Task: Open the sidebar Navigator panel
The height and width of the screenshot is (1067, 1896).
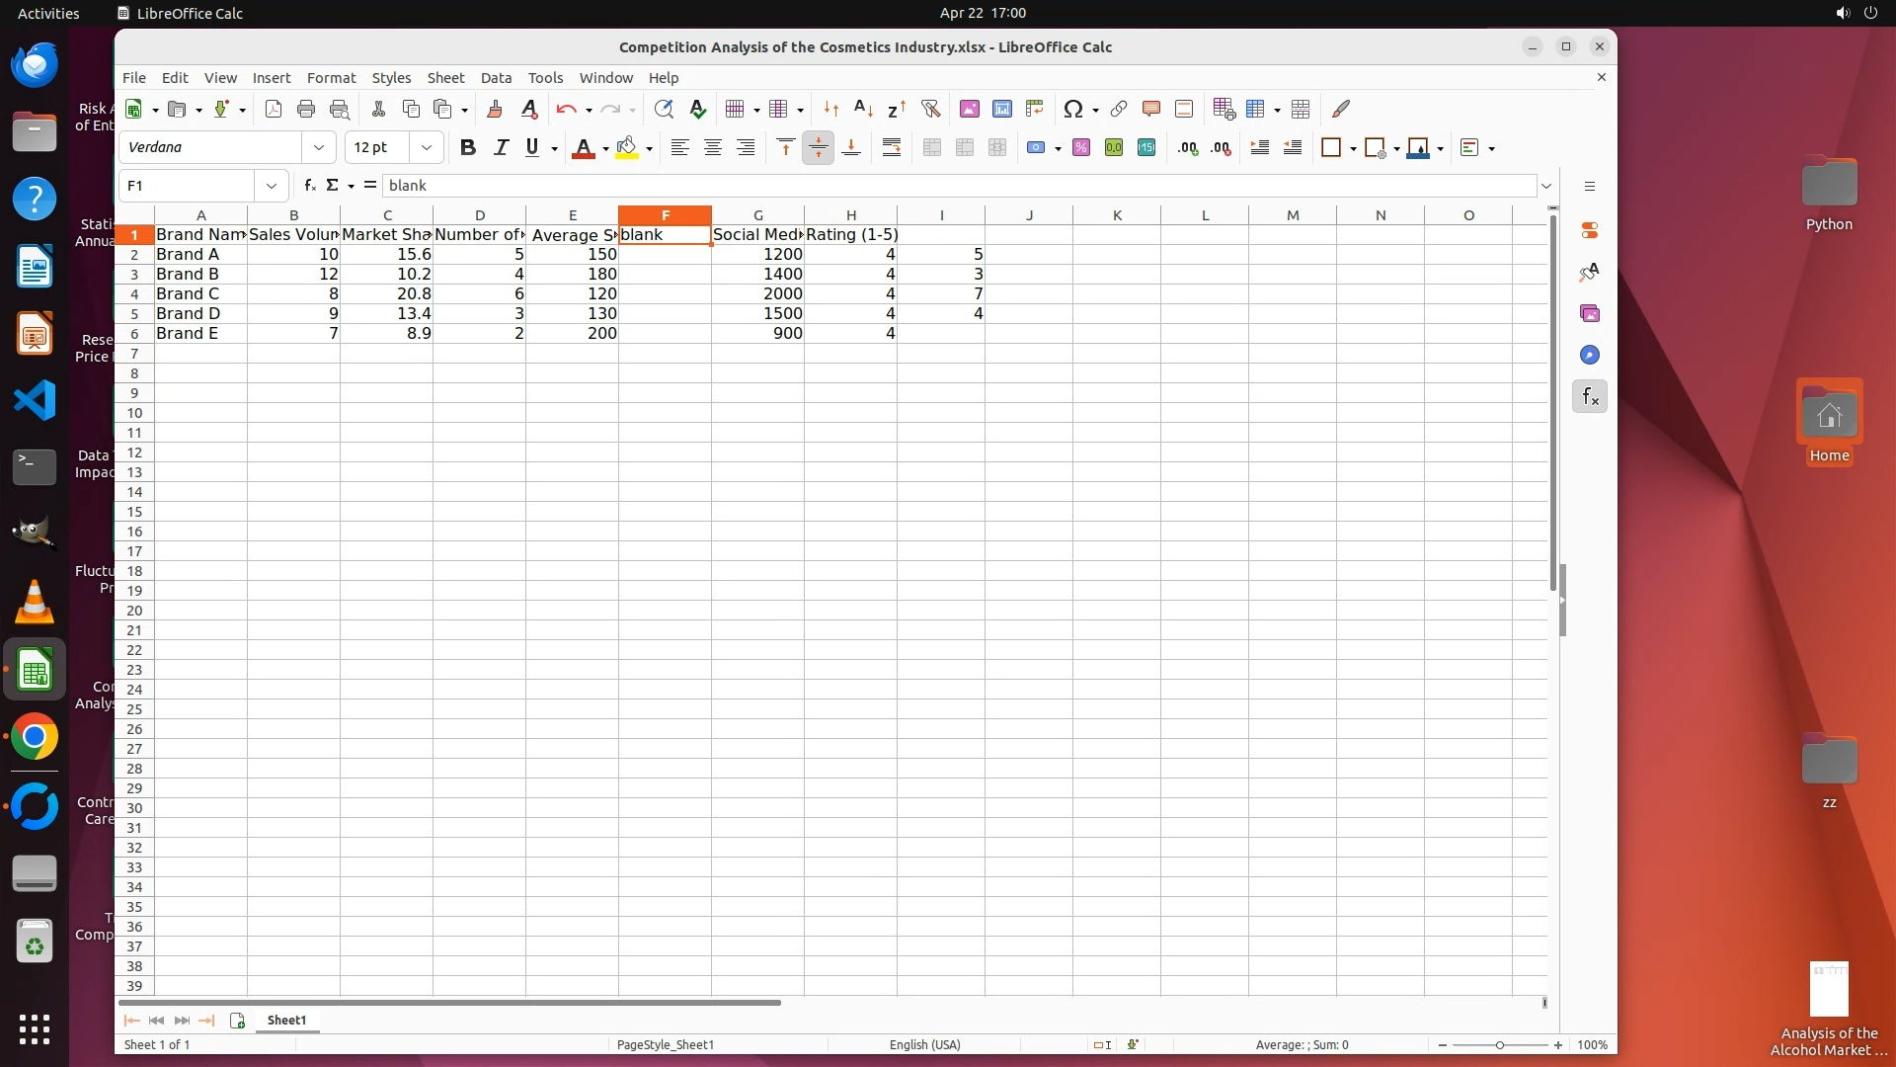Action: click(x=1589, y=355)
